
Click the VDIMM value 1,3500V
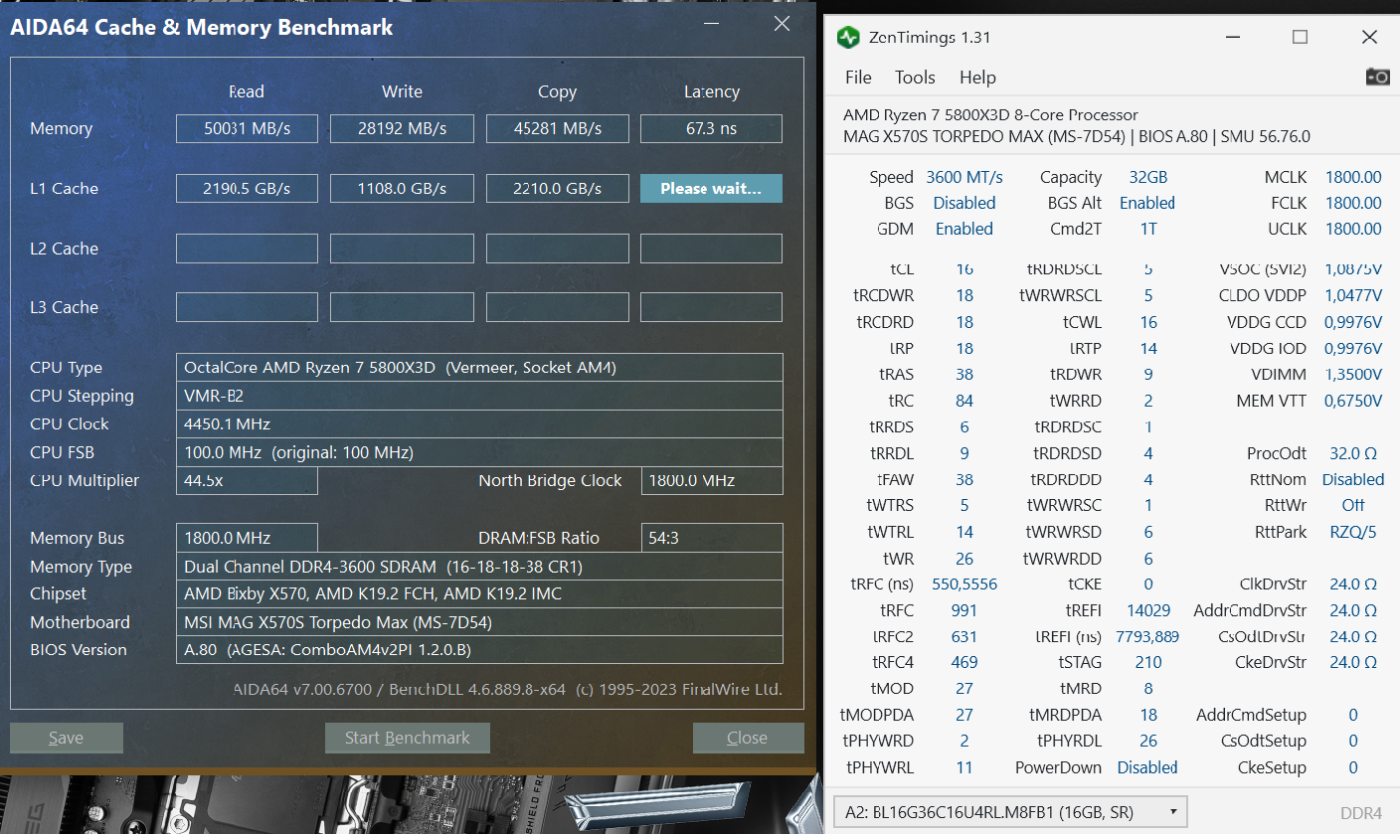(x=1352, y=375)
